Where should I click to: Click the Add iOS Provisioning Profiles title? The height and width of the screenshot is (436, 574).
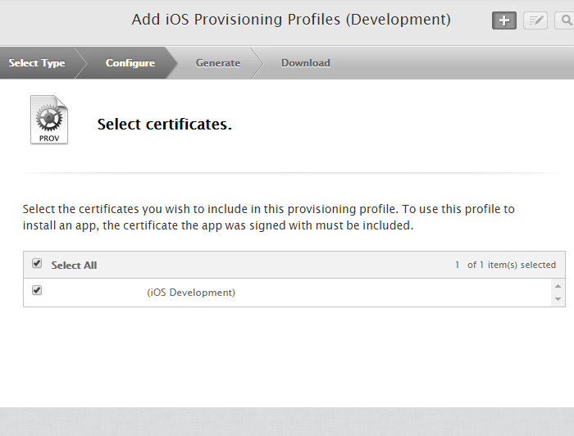pos(291,20)
